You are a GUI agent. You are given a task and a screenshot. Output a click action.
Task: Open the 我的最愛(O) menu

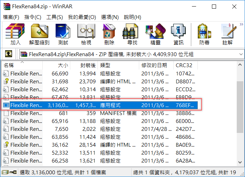coord(82,17)
